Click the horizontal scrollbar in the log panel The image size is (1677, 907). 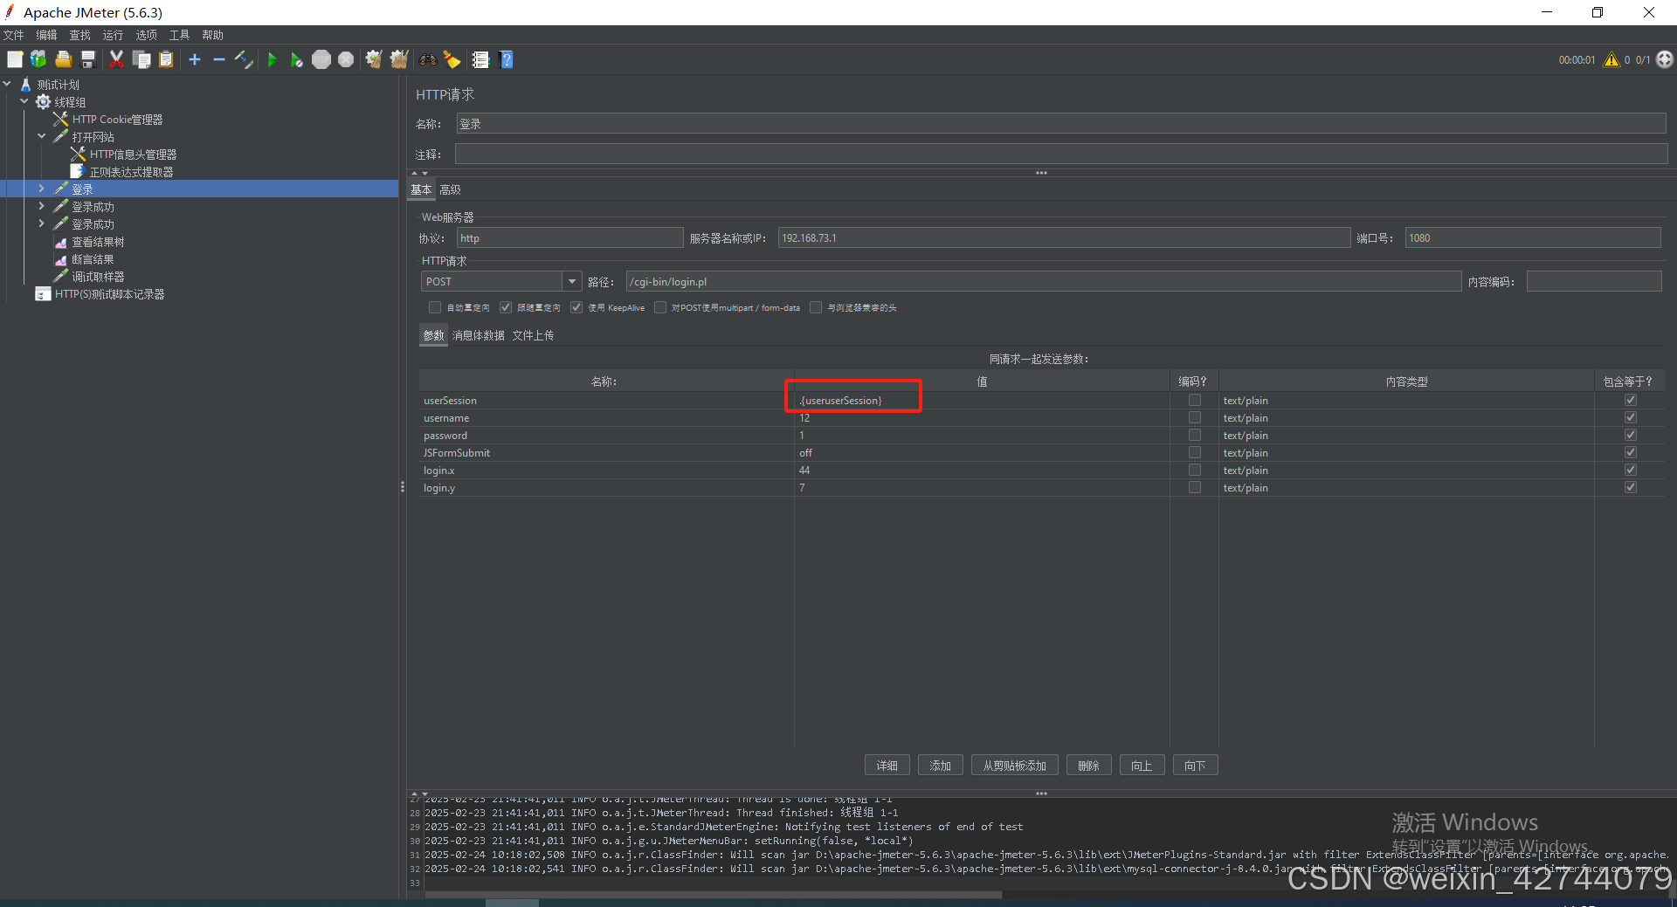(x=713, y=894)
